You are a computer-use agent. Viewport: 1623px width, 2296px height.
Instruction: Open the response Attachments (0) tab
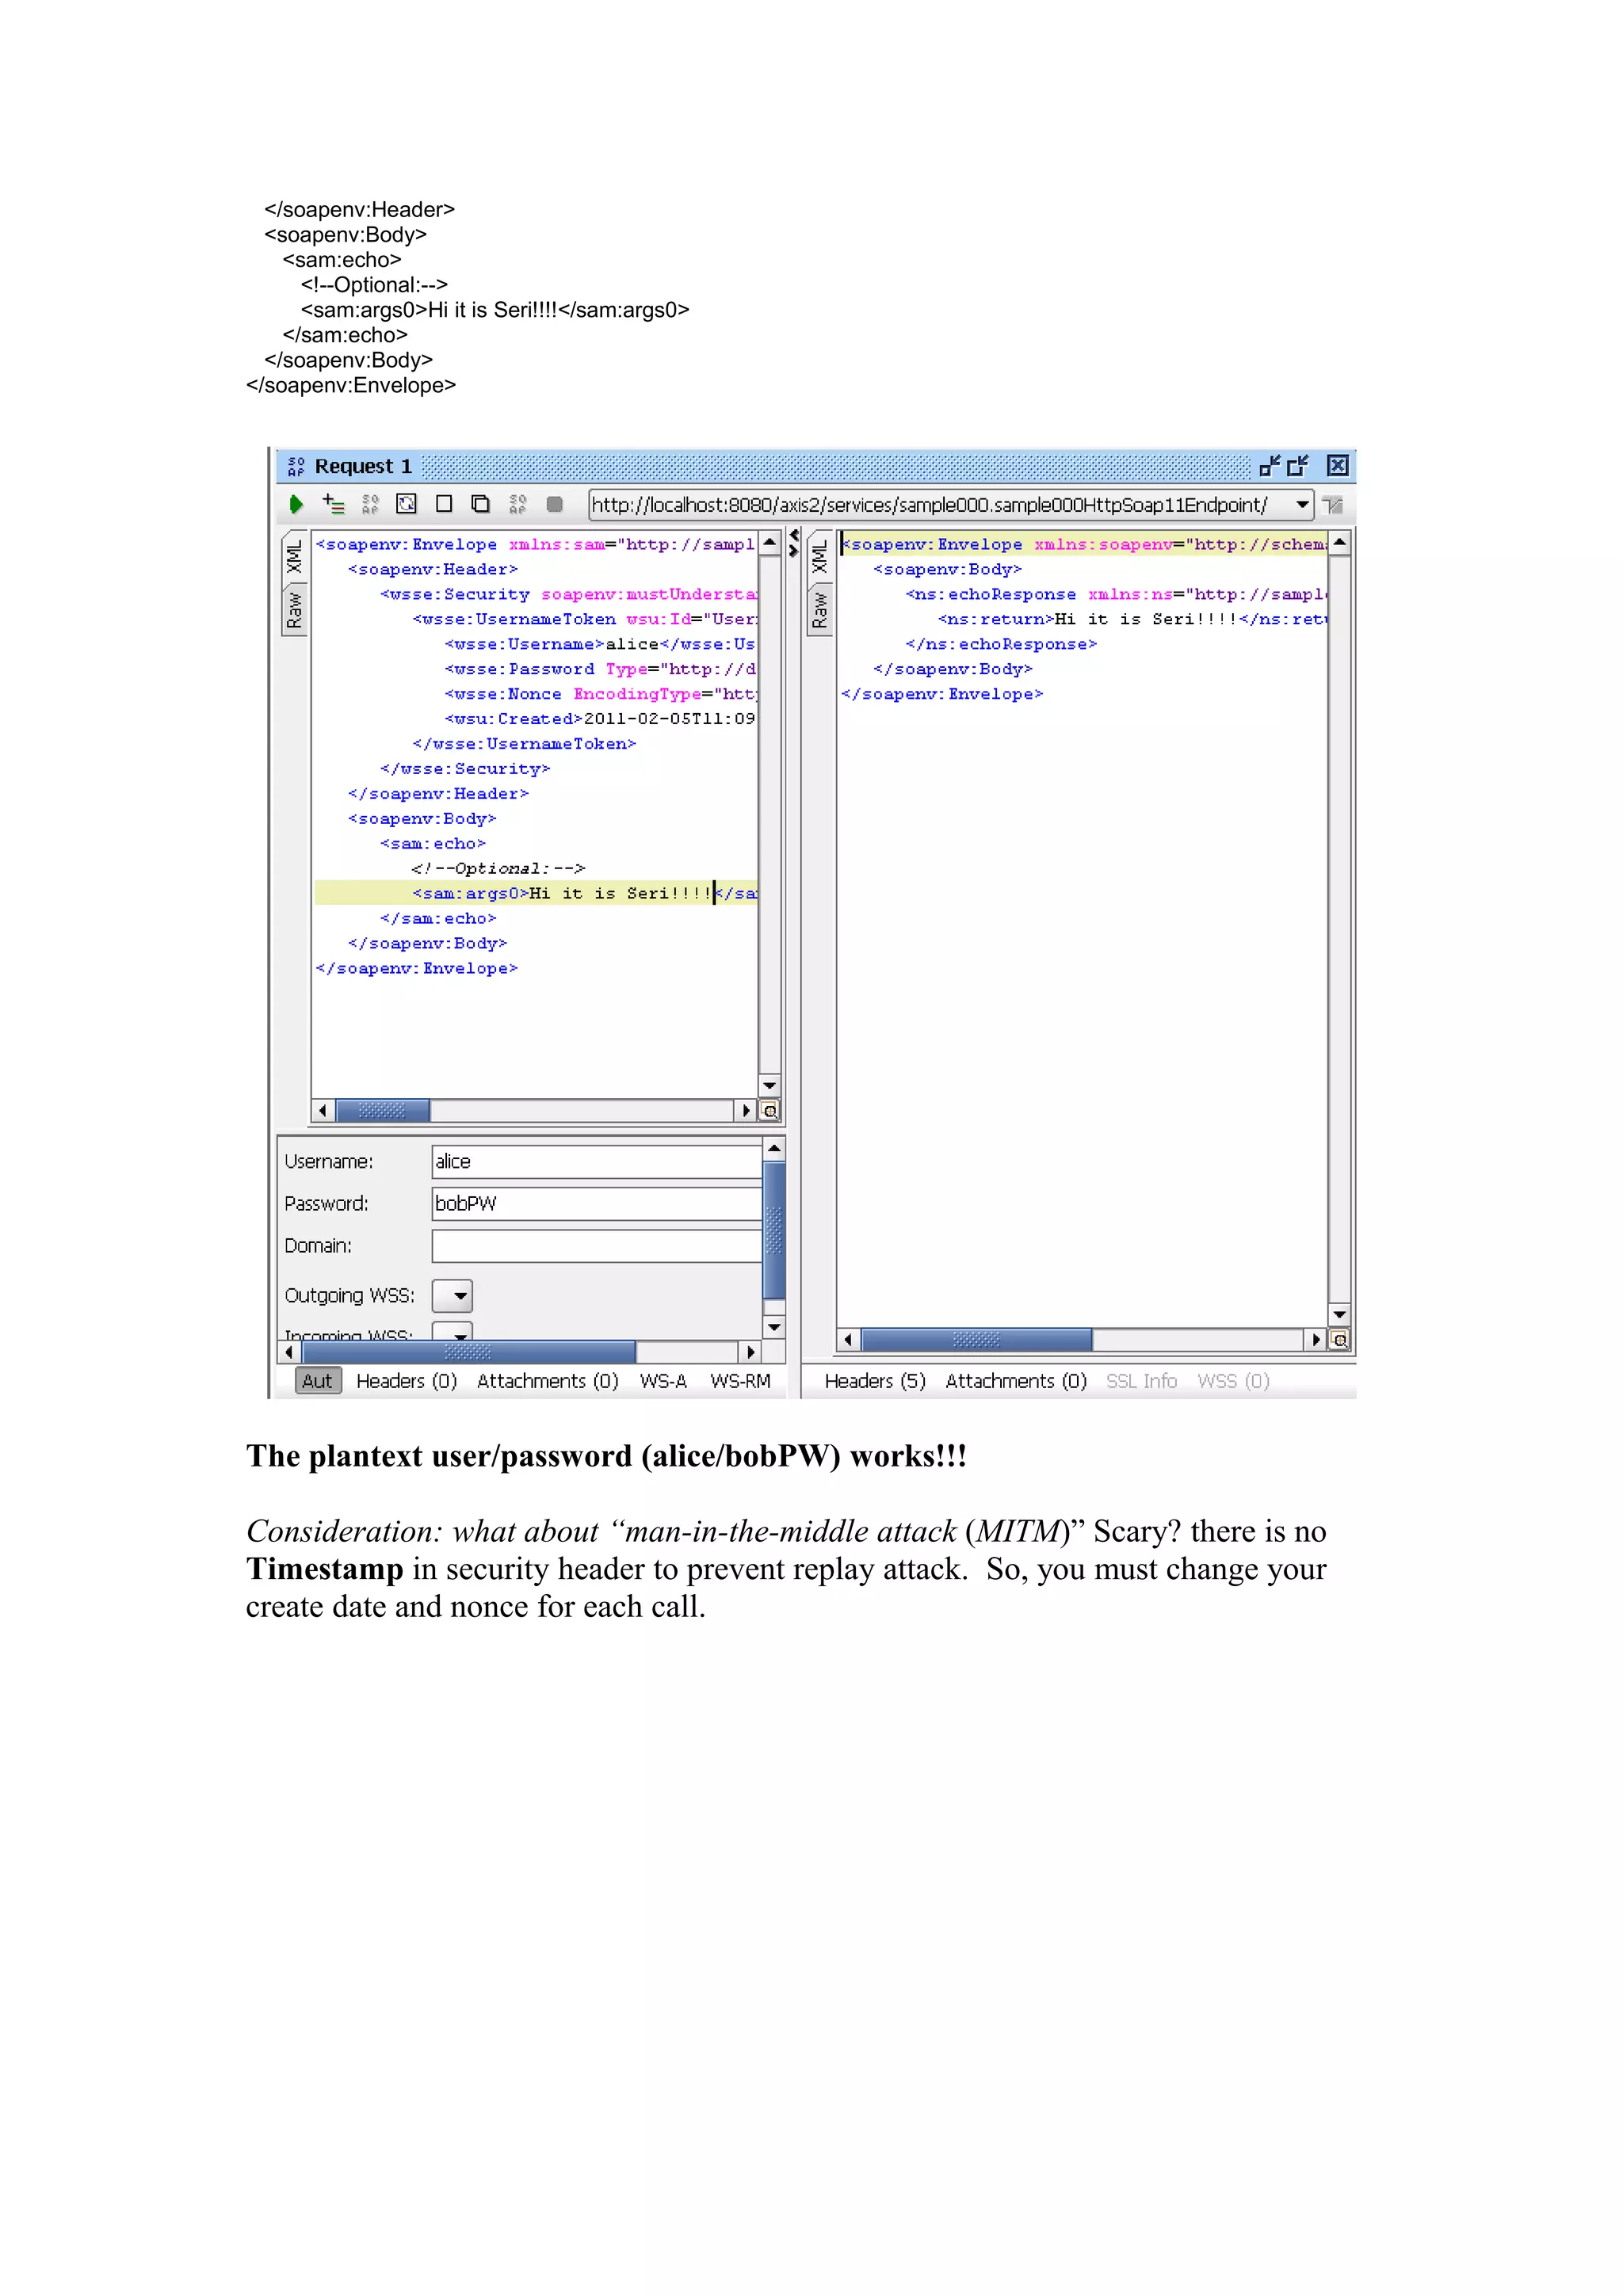(x=1016, y=1381)
